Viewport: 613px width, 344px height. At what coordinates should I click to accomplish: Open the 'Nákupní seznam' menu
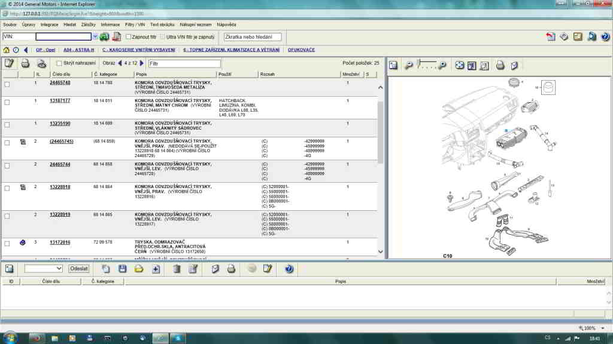point(196,24)
